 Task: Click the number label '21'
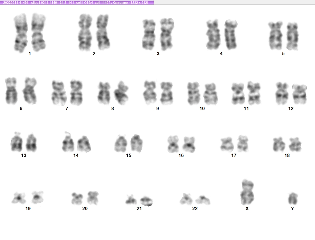click(x=139, y=209)
